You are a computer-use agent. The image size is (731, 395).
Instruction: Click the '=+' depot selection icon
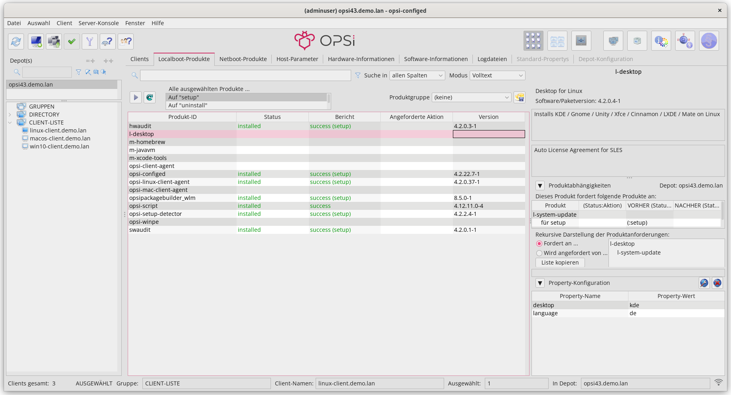click(x=91, y=61)
